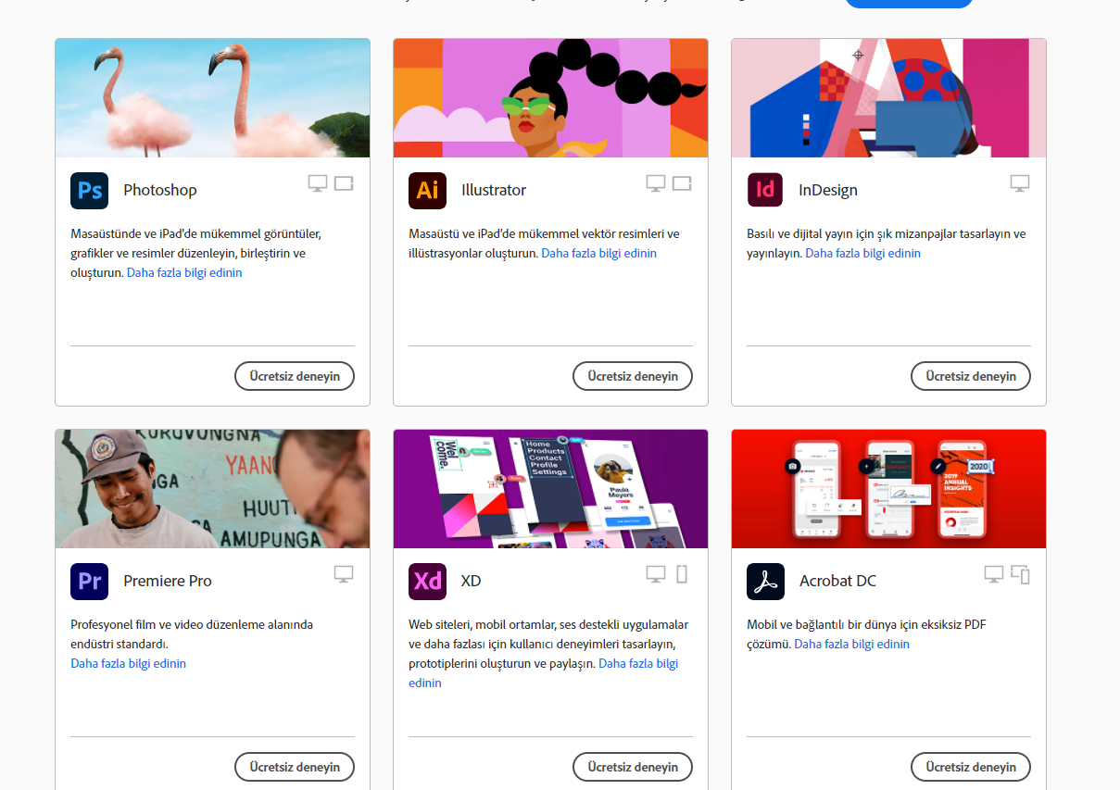This screenshot has height=790, width=1120.
Task: Click the flamingo banner image for Photoshop
Action: [x=212, y=98]
